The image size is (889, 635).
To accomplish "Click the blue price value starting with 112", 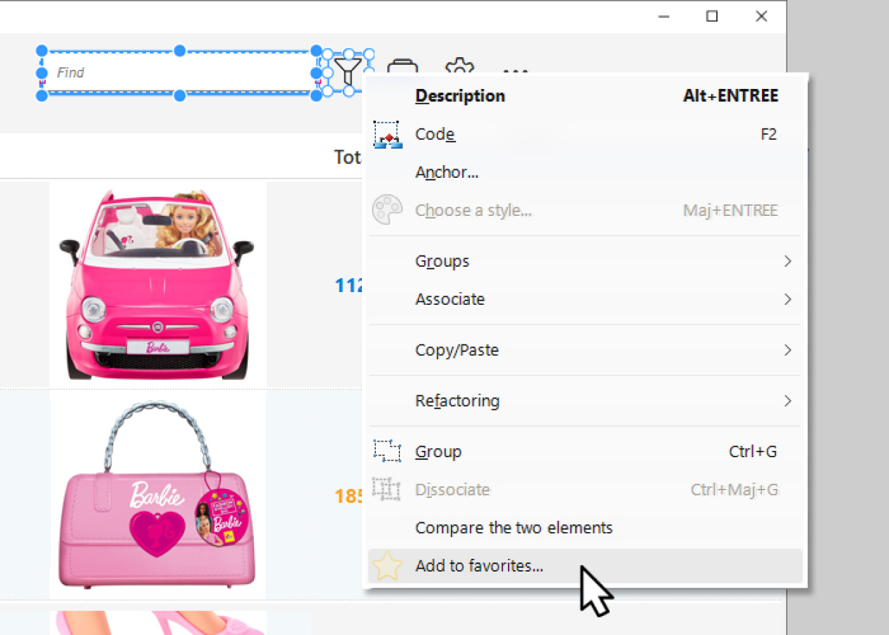I will coord(349,285).
